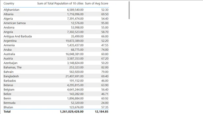The image size is (203, 114).
Task: Click population value 35,499.00
Action: coord(77,36)
